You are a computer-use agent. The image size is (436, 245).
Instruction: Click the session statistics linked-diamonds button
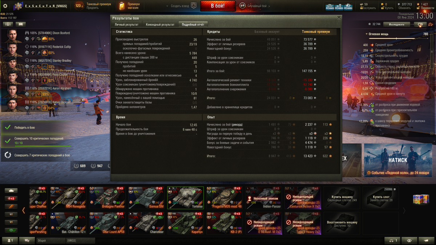click(x=409, y=240)
